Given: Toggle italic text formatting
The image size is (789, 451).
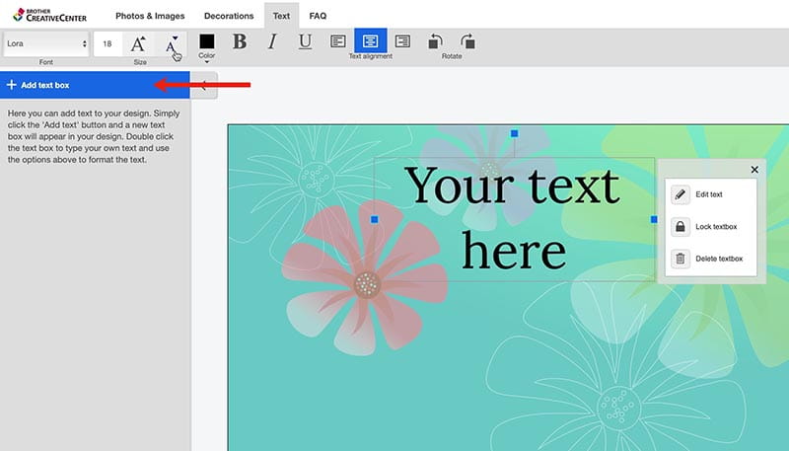Looking at the screenshot, I should click(272, 41).
